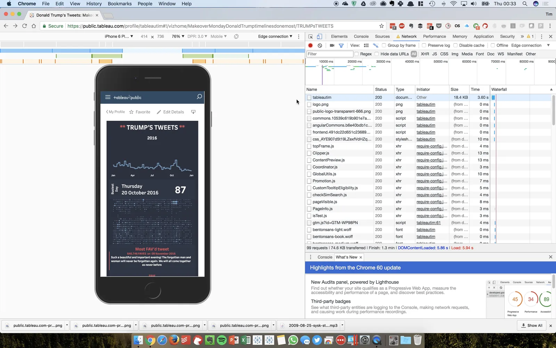Viewport: 556px width, 348px height.
Task: Toggle the Offline checkbox
Action: [x=493, y=45]
